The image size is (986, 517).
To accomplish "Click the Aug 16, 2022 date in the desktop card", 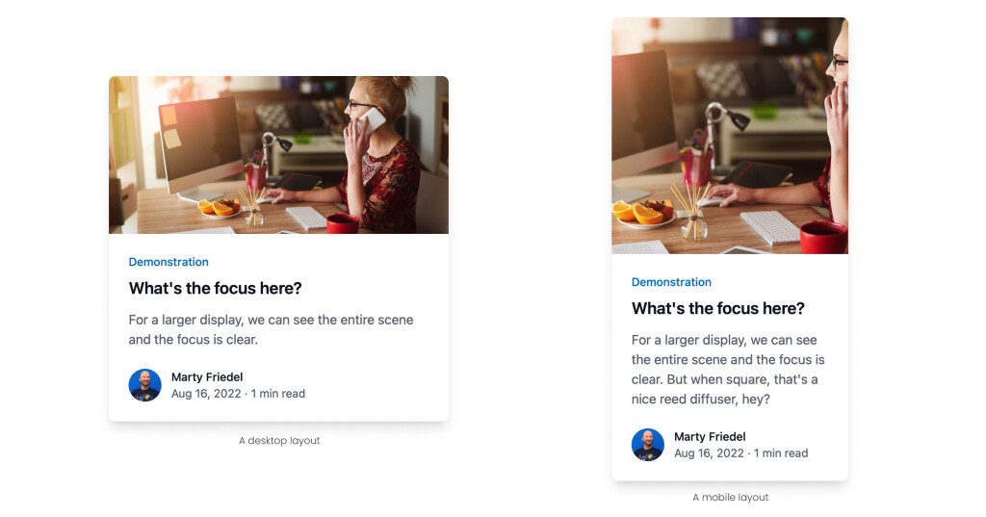I will click(x=206, y=394).
